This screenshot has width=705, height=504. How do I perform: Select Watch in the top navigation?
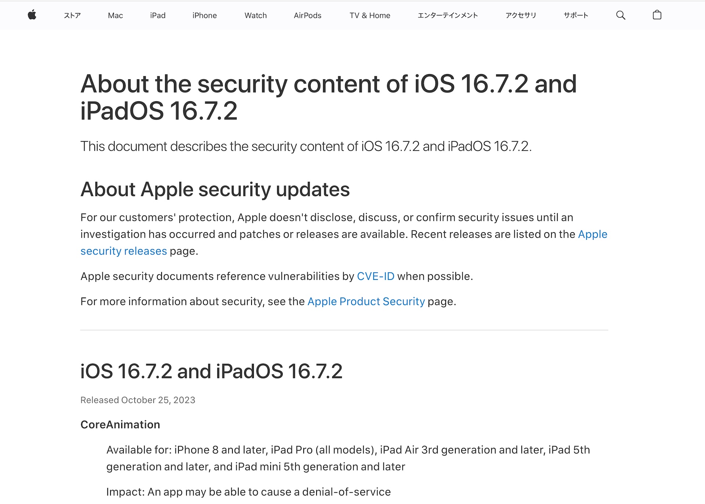[x=256, y=15]
